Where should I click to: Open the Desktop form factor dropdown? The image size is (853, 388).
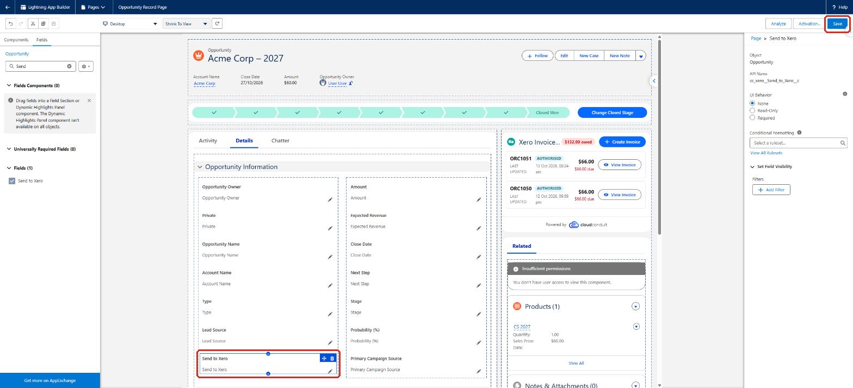point(130,24)
